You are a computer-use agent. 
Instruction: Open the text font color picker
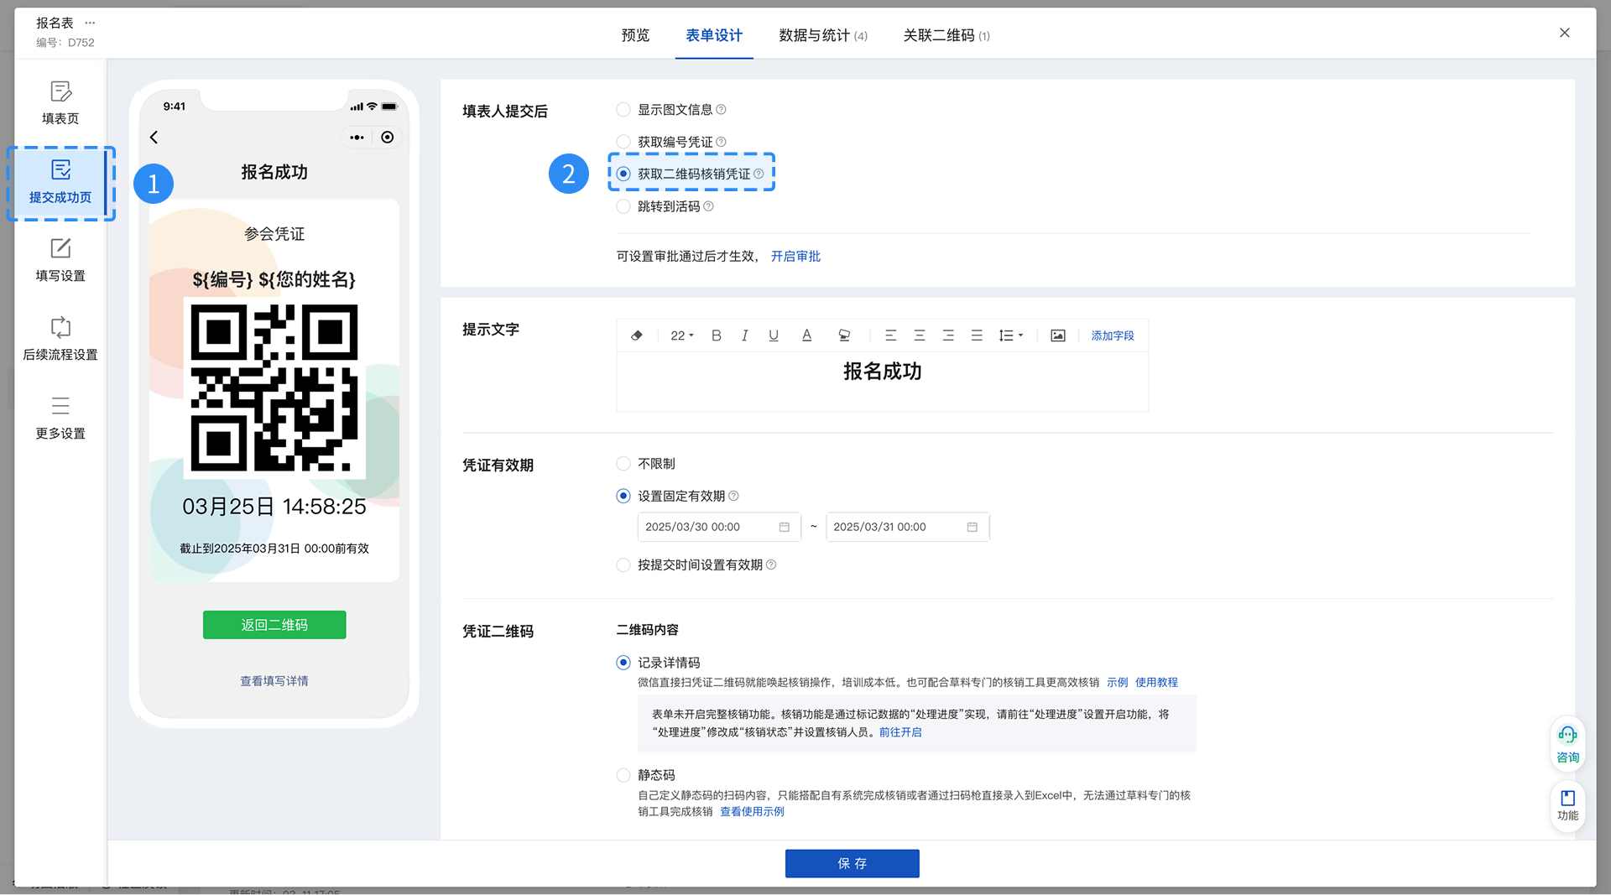pyautogui.click(x=806, y=336)
